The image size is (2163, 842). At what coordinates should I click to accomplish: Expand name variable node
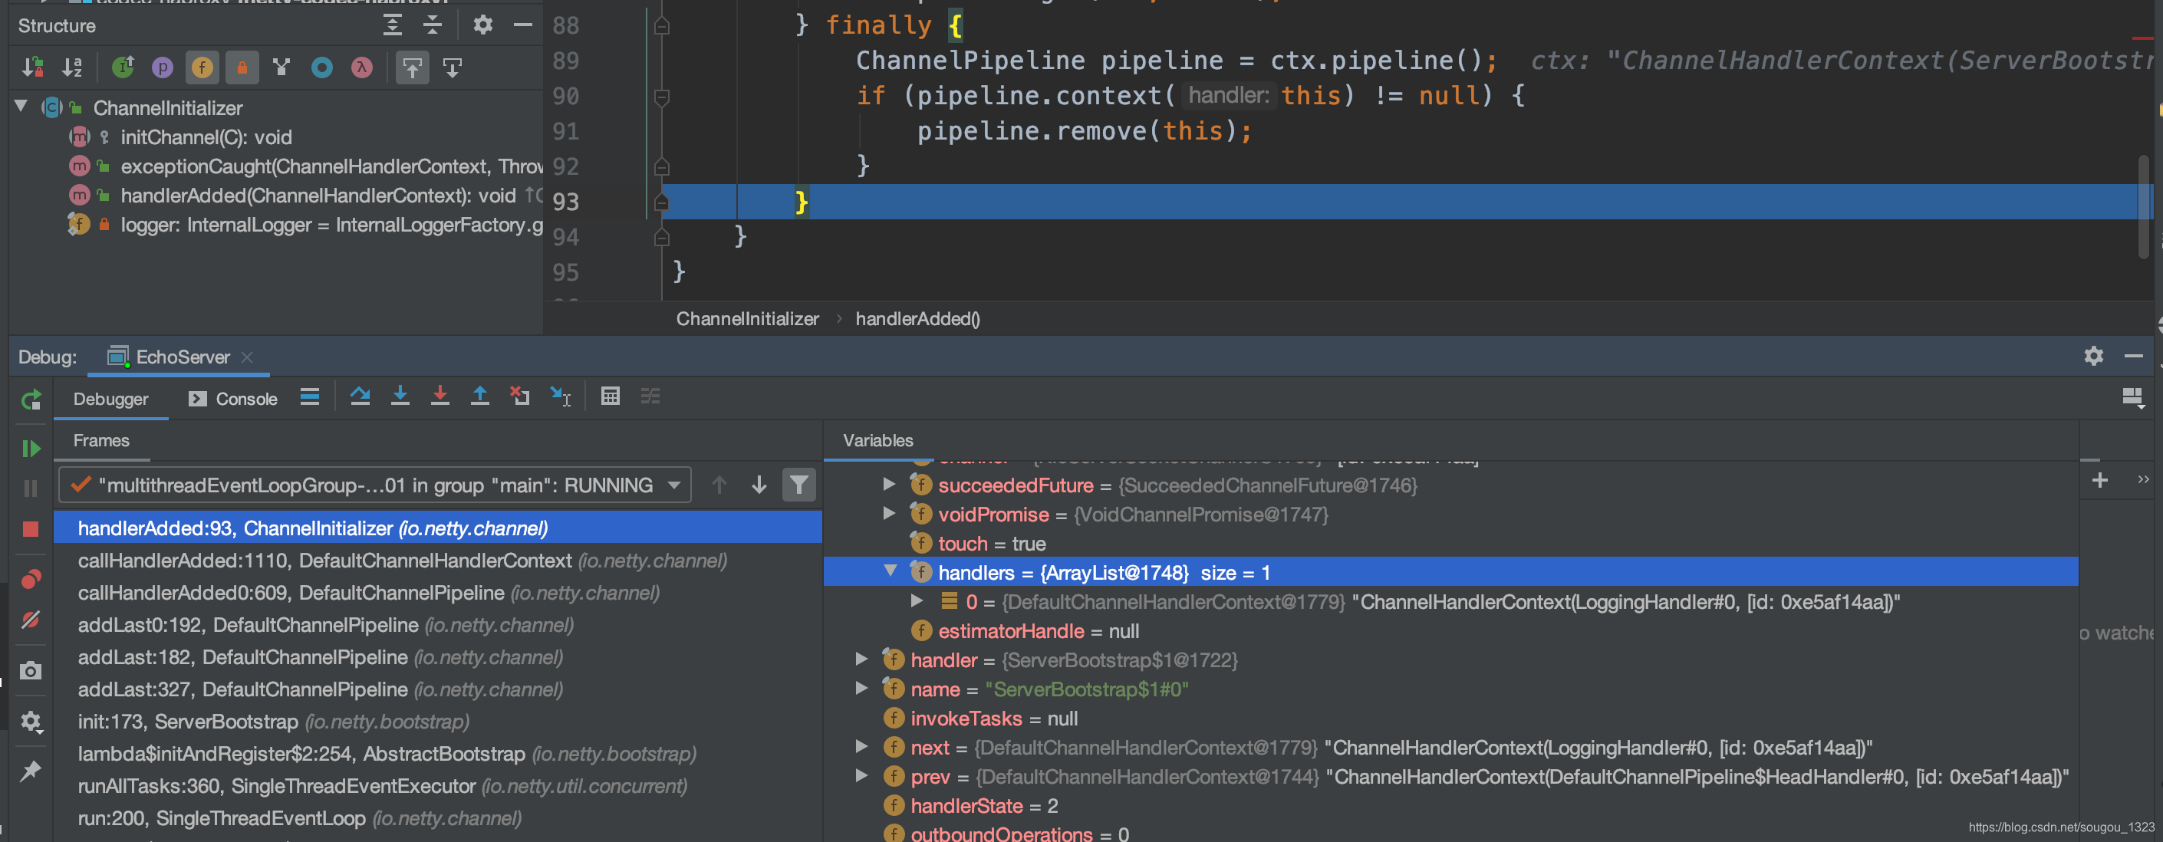[861, 689]
